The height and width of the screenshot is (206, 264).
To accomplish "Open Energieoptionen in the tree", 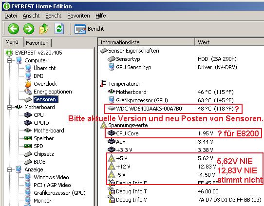I will 53,92.
